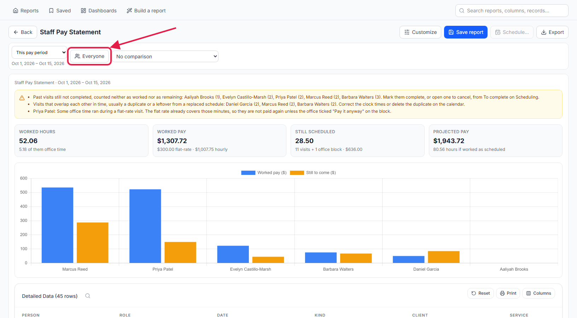Screen dimensions: 577x318
Task: Click the Still Scheduled 28.50 card
Action: tap(357, 141)
